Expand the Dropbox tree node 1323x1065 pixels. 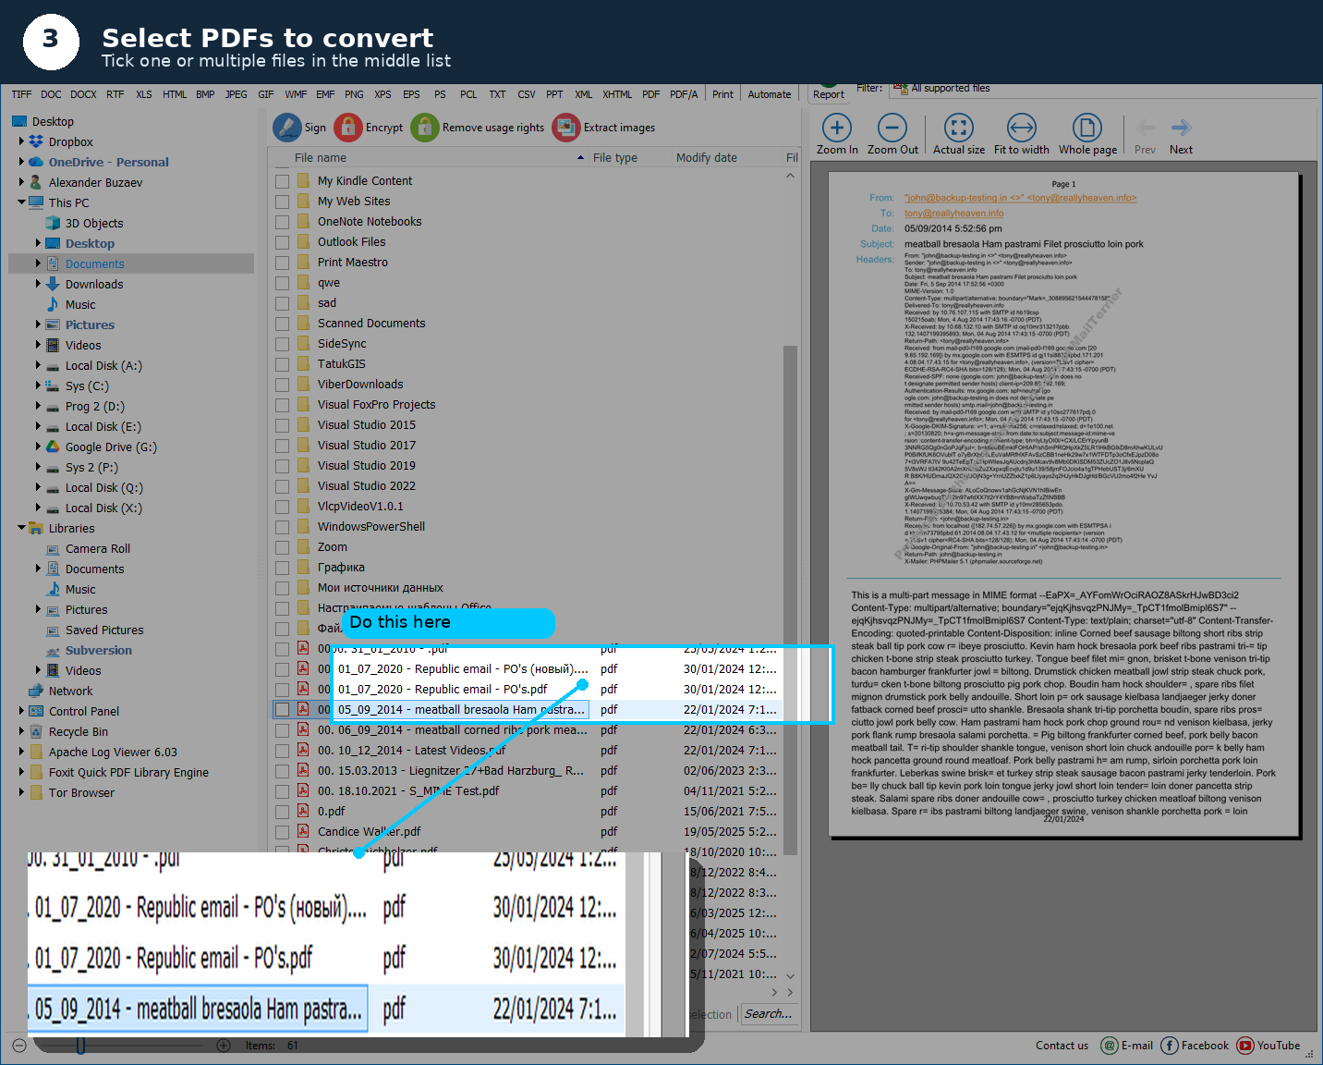(22, 141)
